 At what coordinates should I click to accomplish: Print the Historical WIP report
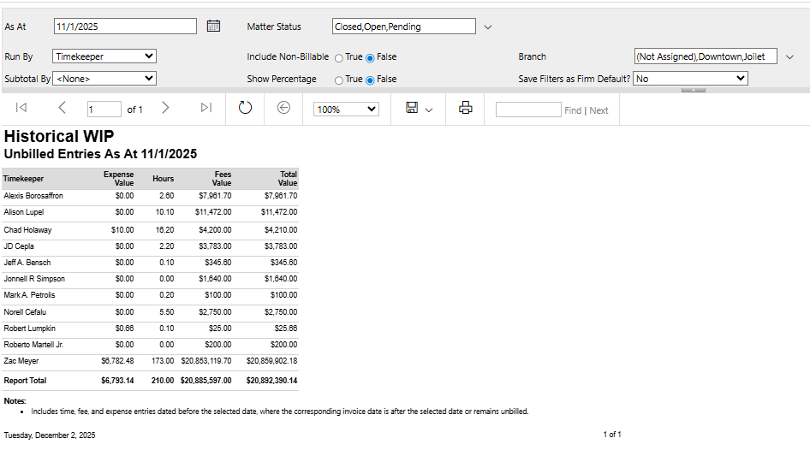click(x=465, y=108)
